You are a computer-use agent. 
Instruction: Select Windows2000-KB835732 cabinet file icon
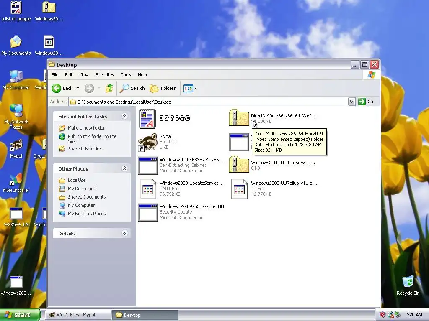pyautogui.click(x=148, y=166)
